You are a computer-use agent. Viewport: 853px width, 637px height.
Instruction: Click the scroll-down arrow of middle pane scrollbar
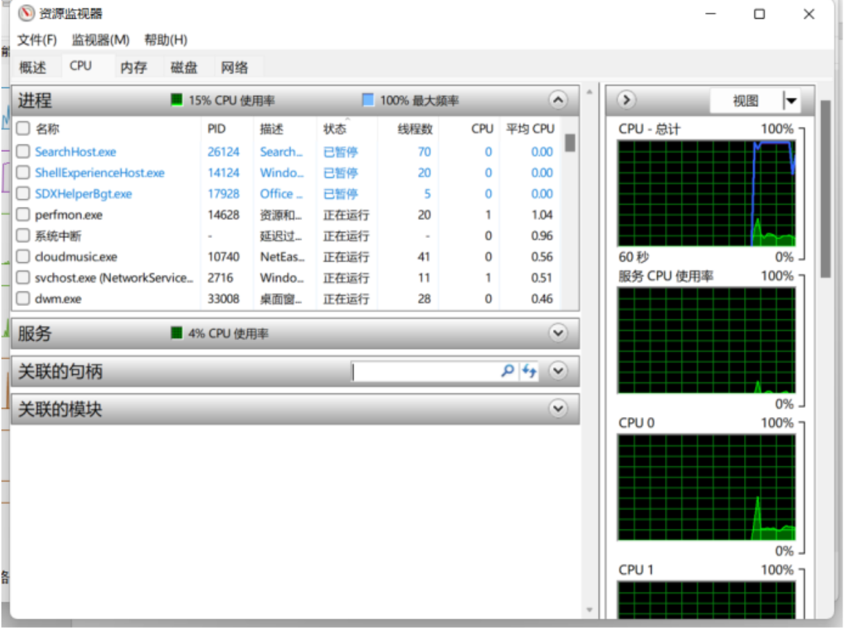tap(590, 610)
